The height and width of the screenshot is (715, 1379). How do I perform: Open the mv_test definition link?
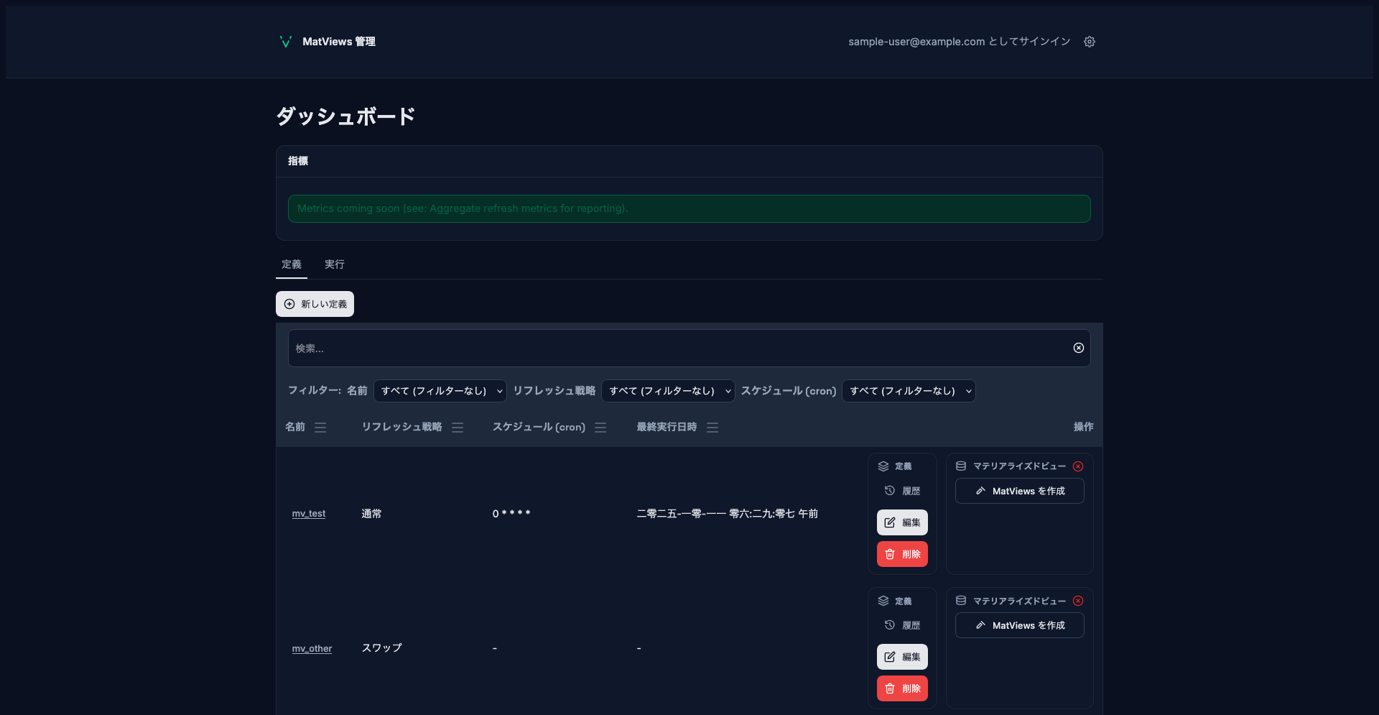tap(309, 514)
